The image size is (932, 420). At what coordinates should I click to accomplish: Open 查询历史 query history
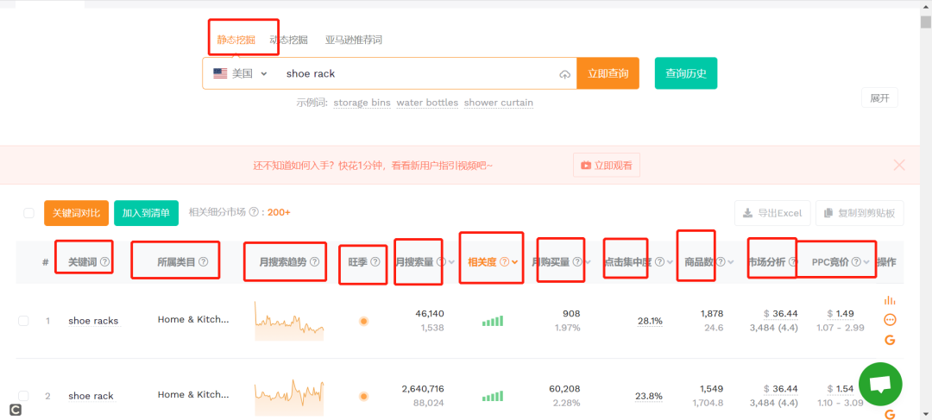pyautogui.click(x=686, y=73)
